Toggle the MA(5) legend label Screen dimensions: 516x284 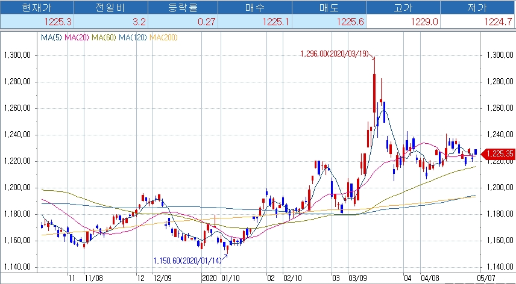pyautogui.click(x=51, y=38)
